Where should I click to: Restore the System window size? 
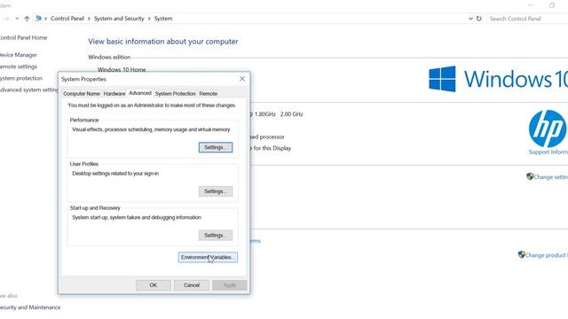coord(552,5)
